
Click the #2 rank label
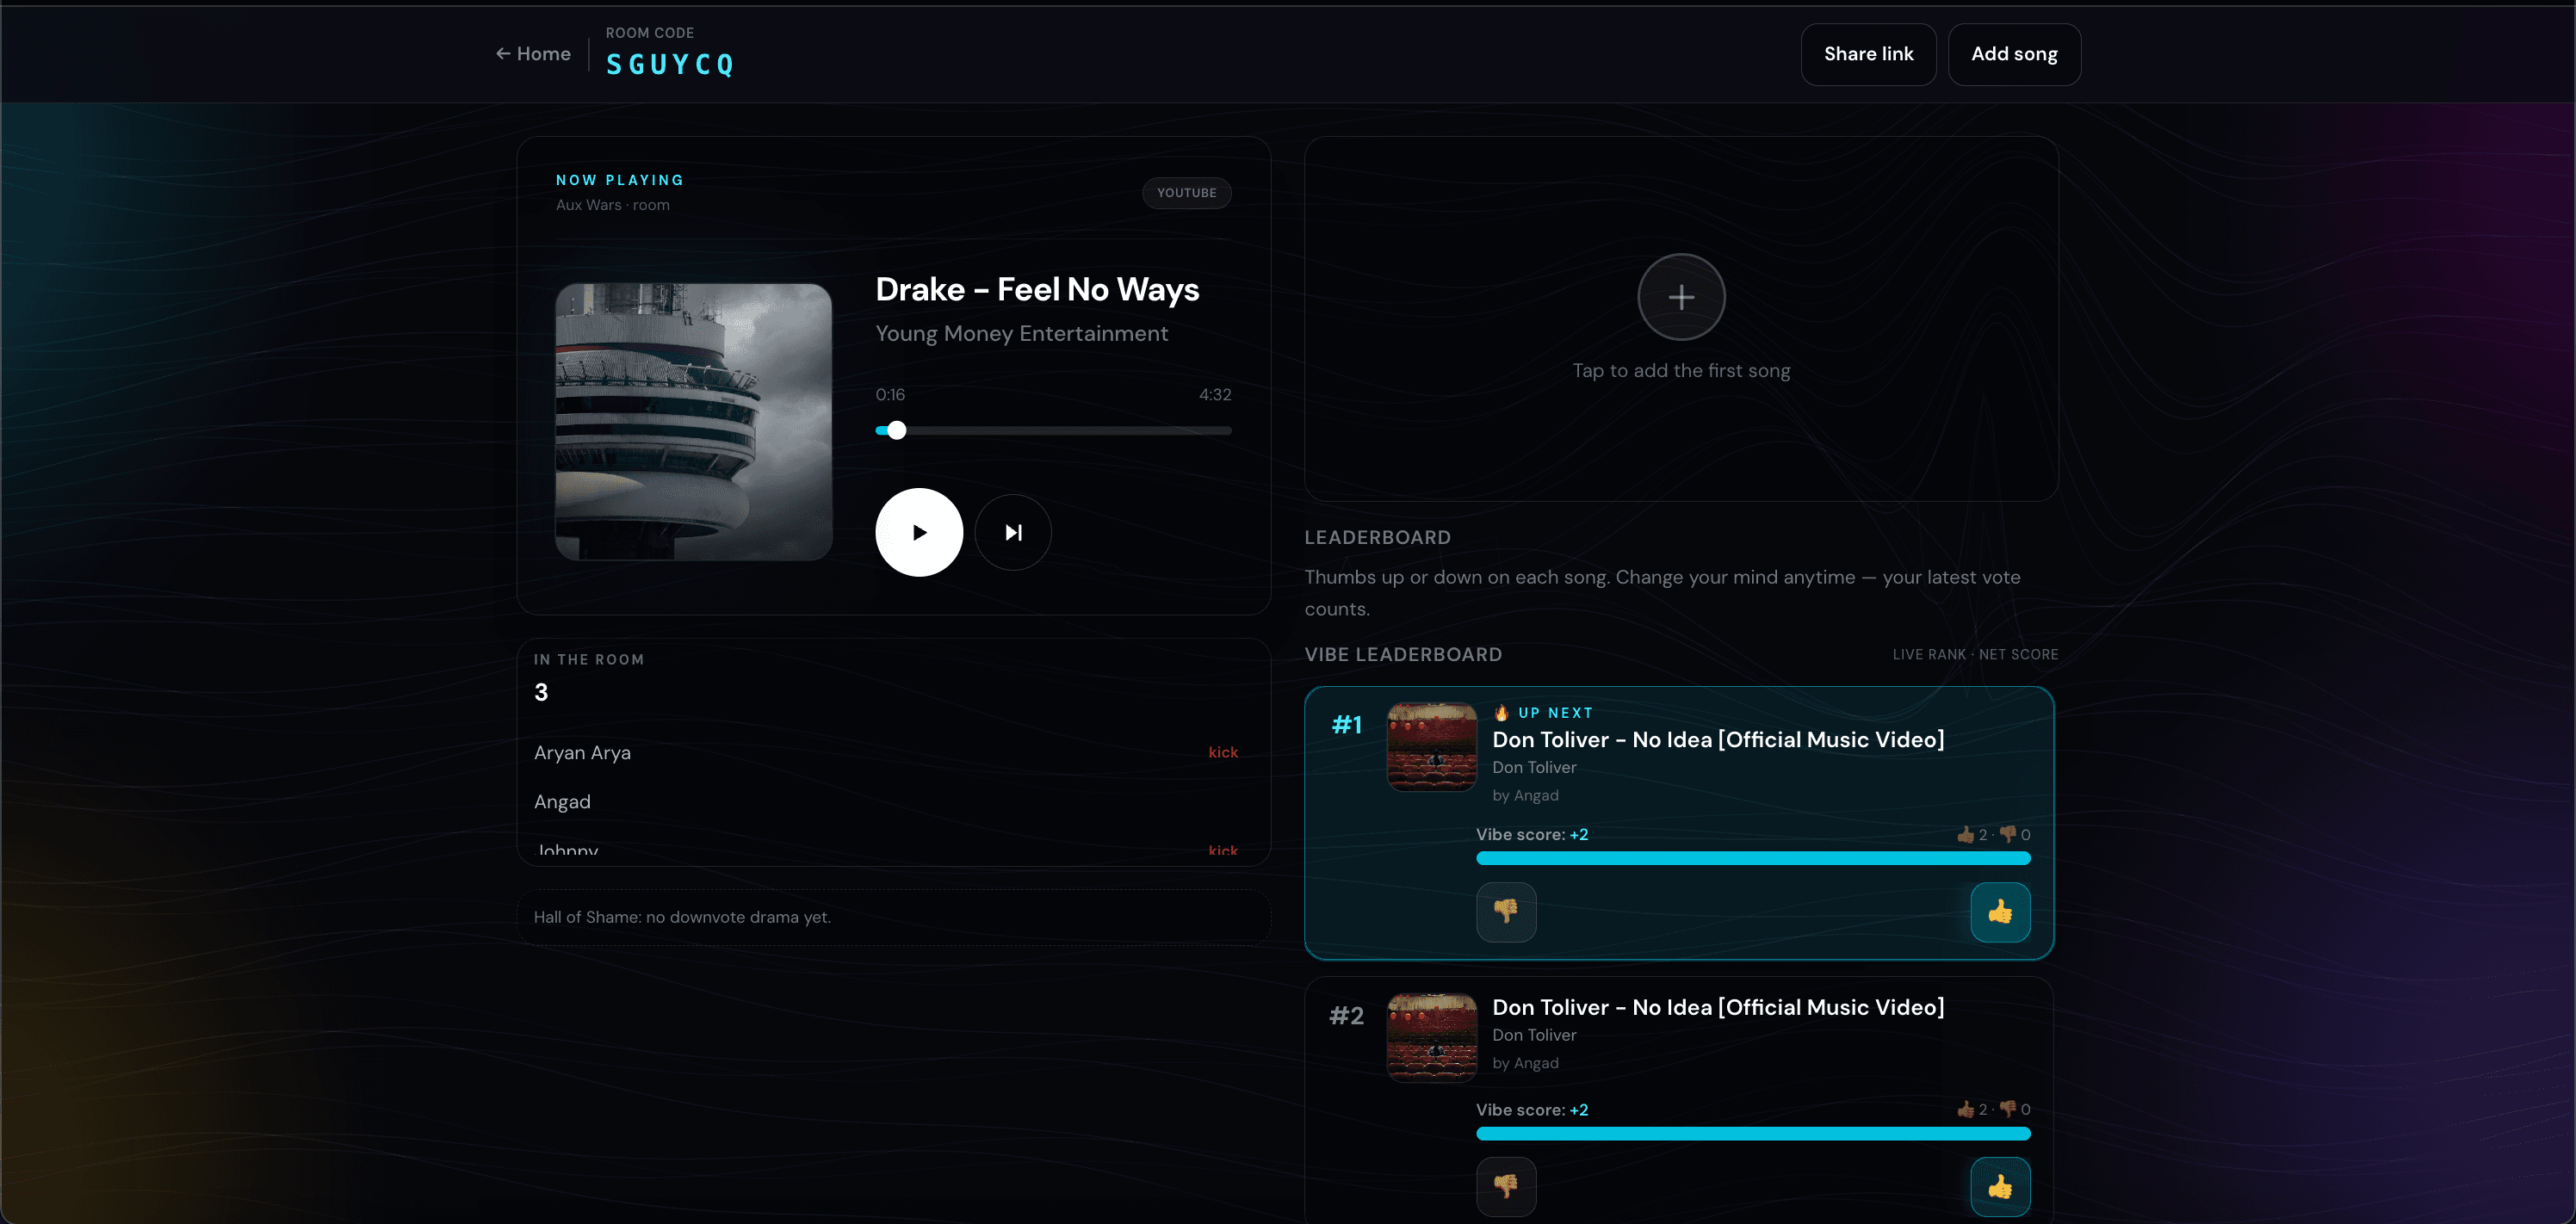click(1346, 1015)
